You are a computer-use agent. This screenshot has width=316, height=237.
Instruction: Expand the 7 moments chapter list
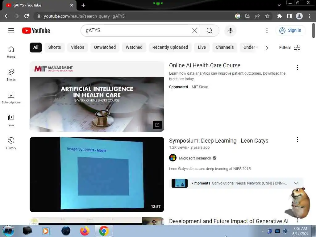[x=296, y=183]
